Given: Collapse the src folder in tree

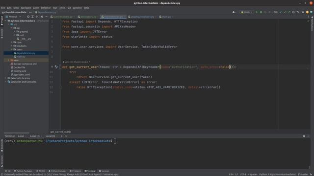Looking at the screenshot, I should tap(9, 24).
